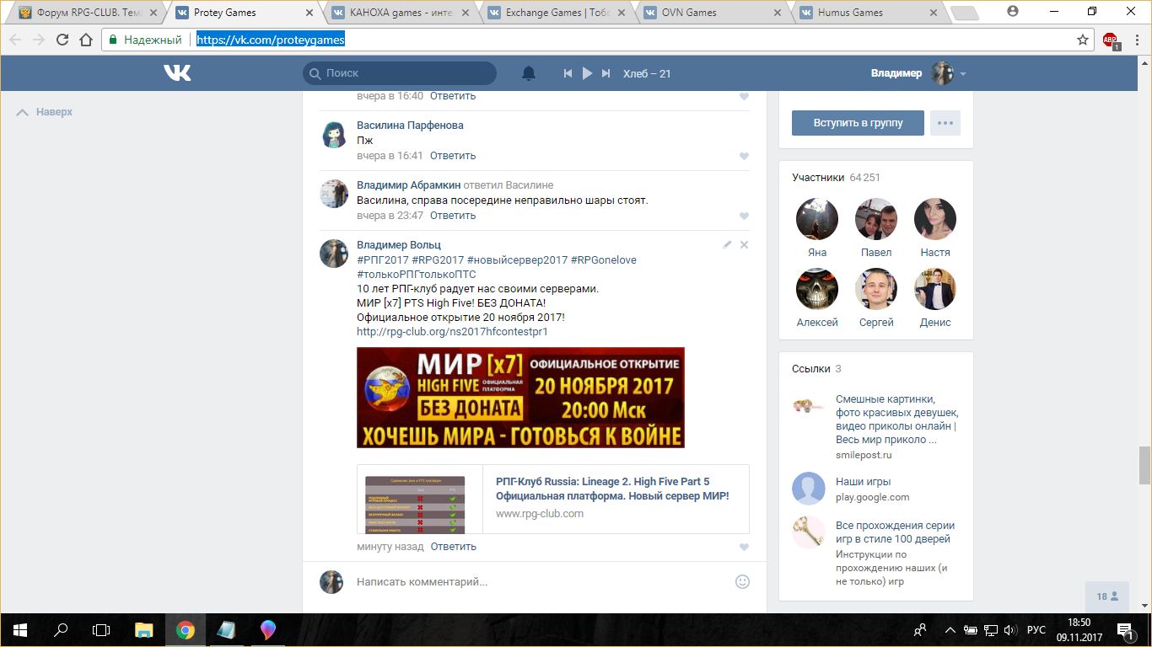This screenshot has width=1152, height=647.
Task: Open the Adblock Plus extension icon
Action: coord(1110,40)
